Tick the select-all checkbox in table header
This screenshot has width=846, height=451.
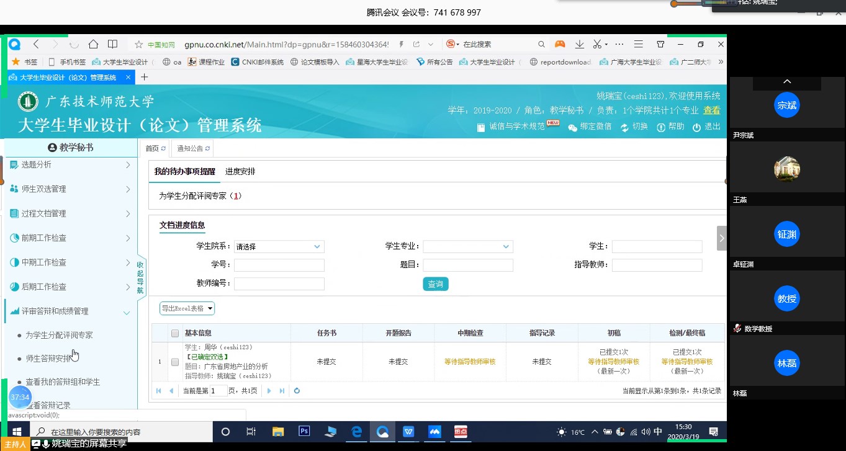175,333
